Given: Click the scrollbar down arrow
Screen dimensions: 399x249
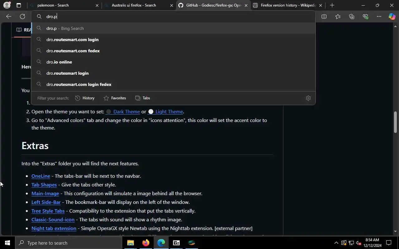Looking at the screenshot, I should (x=396, y=231).
